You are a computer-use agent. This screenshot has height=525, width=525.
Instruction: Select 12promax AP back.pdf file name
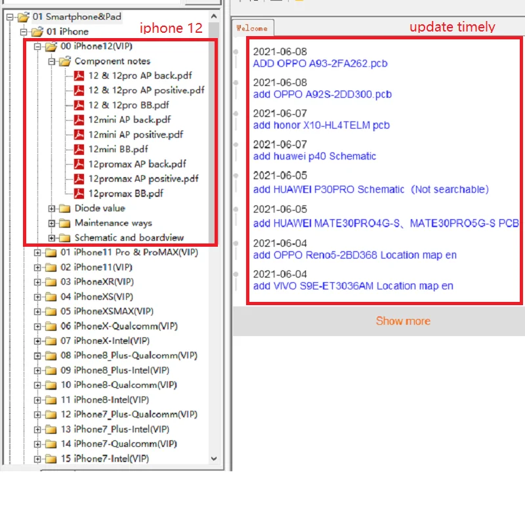pos(137,164)
